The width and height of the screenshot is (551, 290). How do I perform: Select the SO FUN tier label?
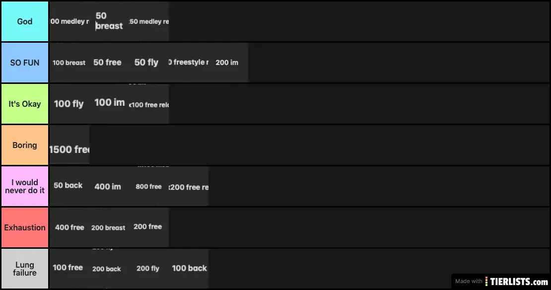tap(25, 63)
